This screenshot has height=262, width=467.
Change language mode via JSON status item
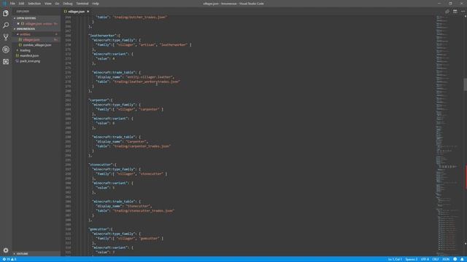click(446, 259)
